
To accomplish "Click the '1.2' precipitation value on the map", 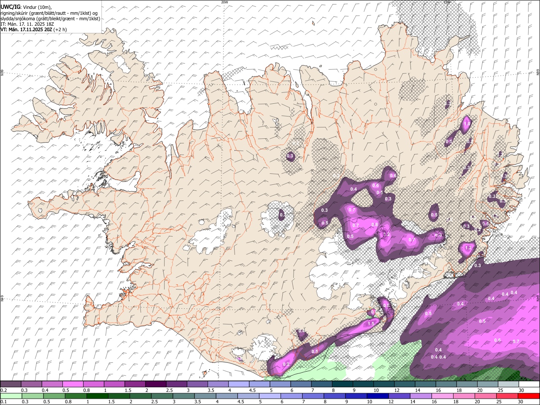I will coord(468,248).
